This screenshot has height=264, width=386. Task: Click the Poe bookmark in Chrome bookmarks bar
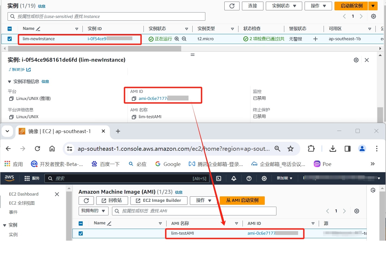(x=322, y=164)
